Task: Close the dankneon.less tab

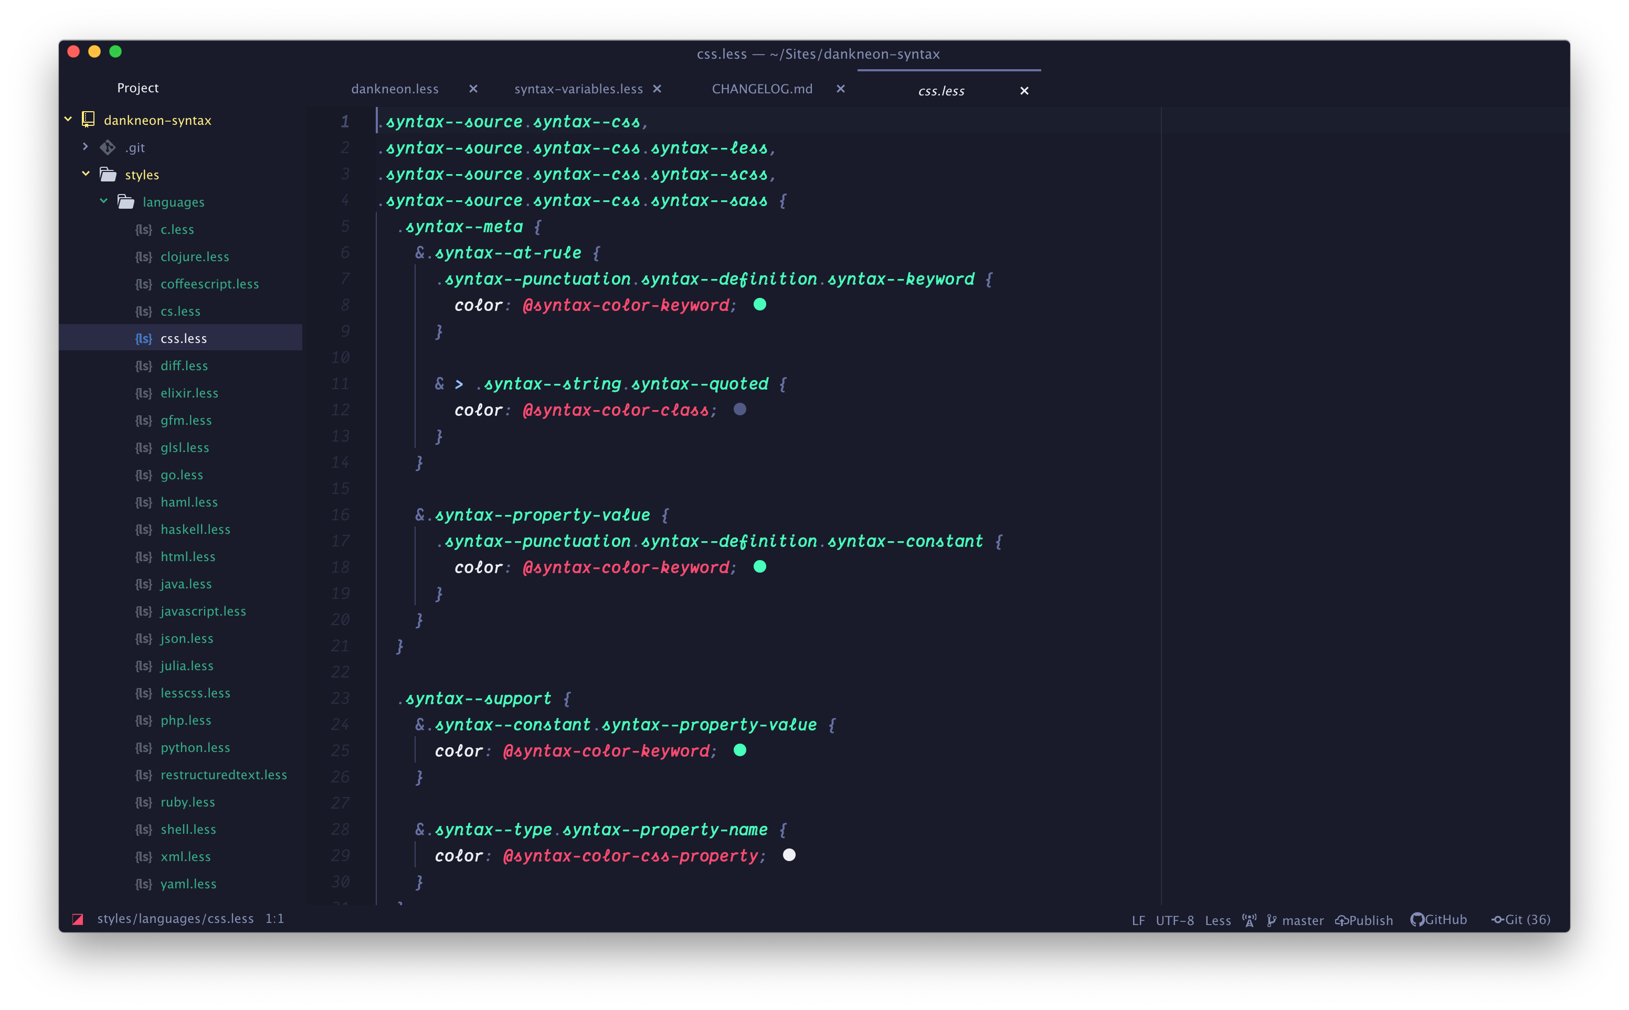Action: click(473, 89)
